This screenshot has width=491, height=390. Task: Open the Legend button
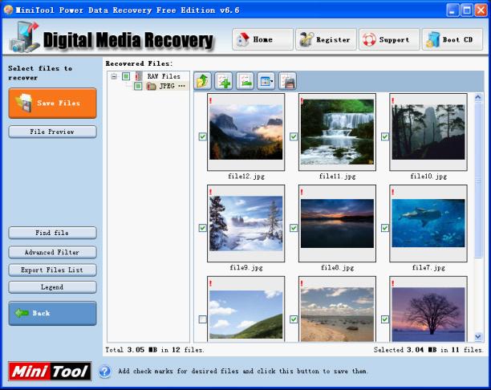(52, 287)
